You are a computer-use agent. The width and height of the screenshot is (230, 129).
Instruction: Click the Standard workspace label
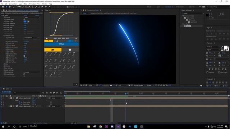(x=168, y=7)
